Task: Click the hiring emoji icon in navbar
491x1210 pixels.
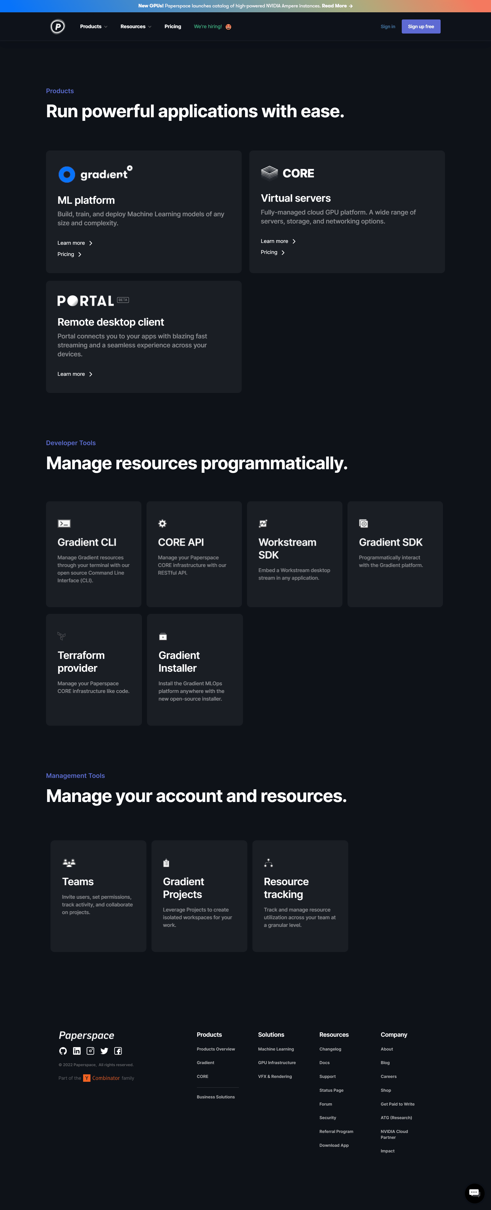Action: coord(229,27)
